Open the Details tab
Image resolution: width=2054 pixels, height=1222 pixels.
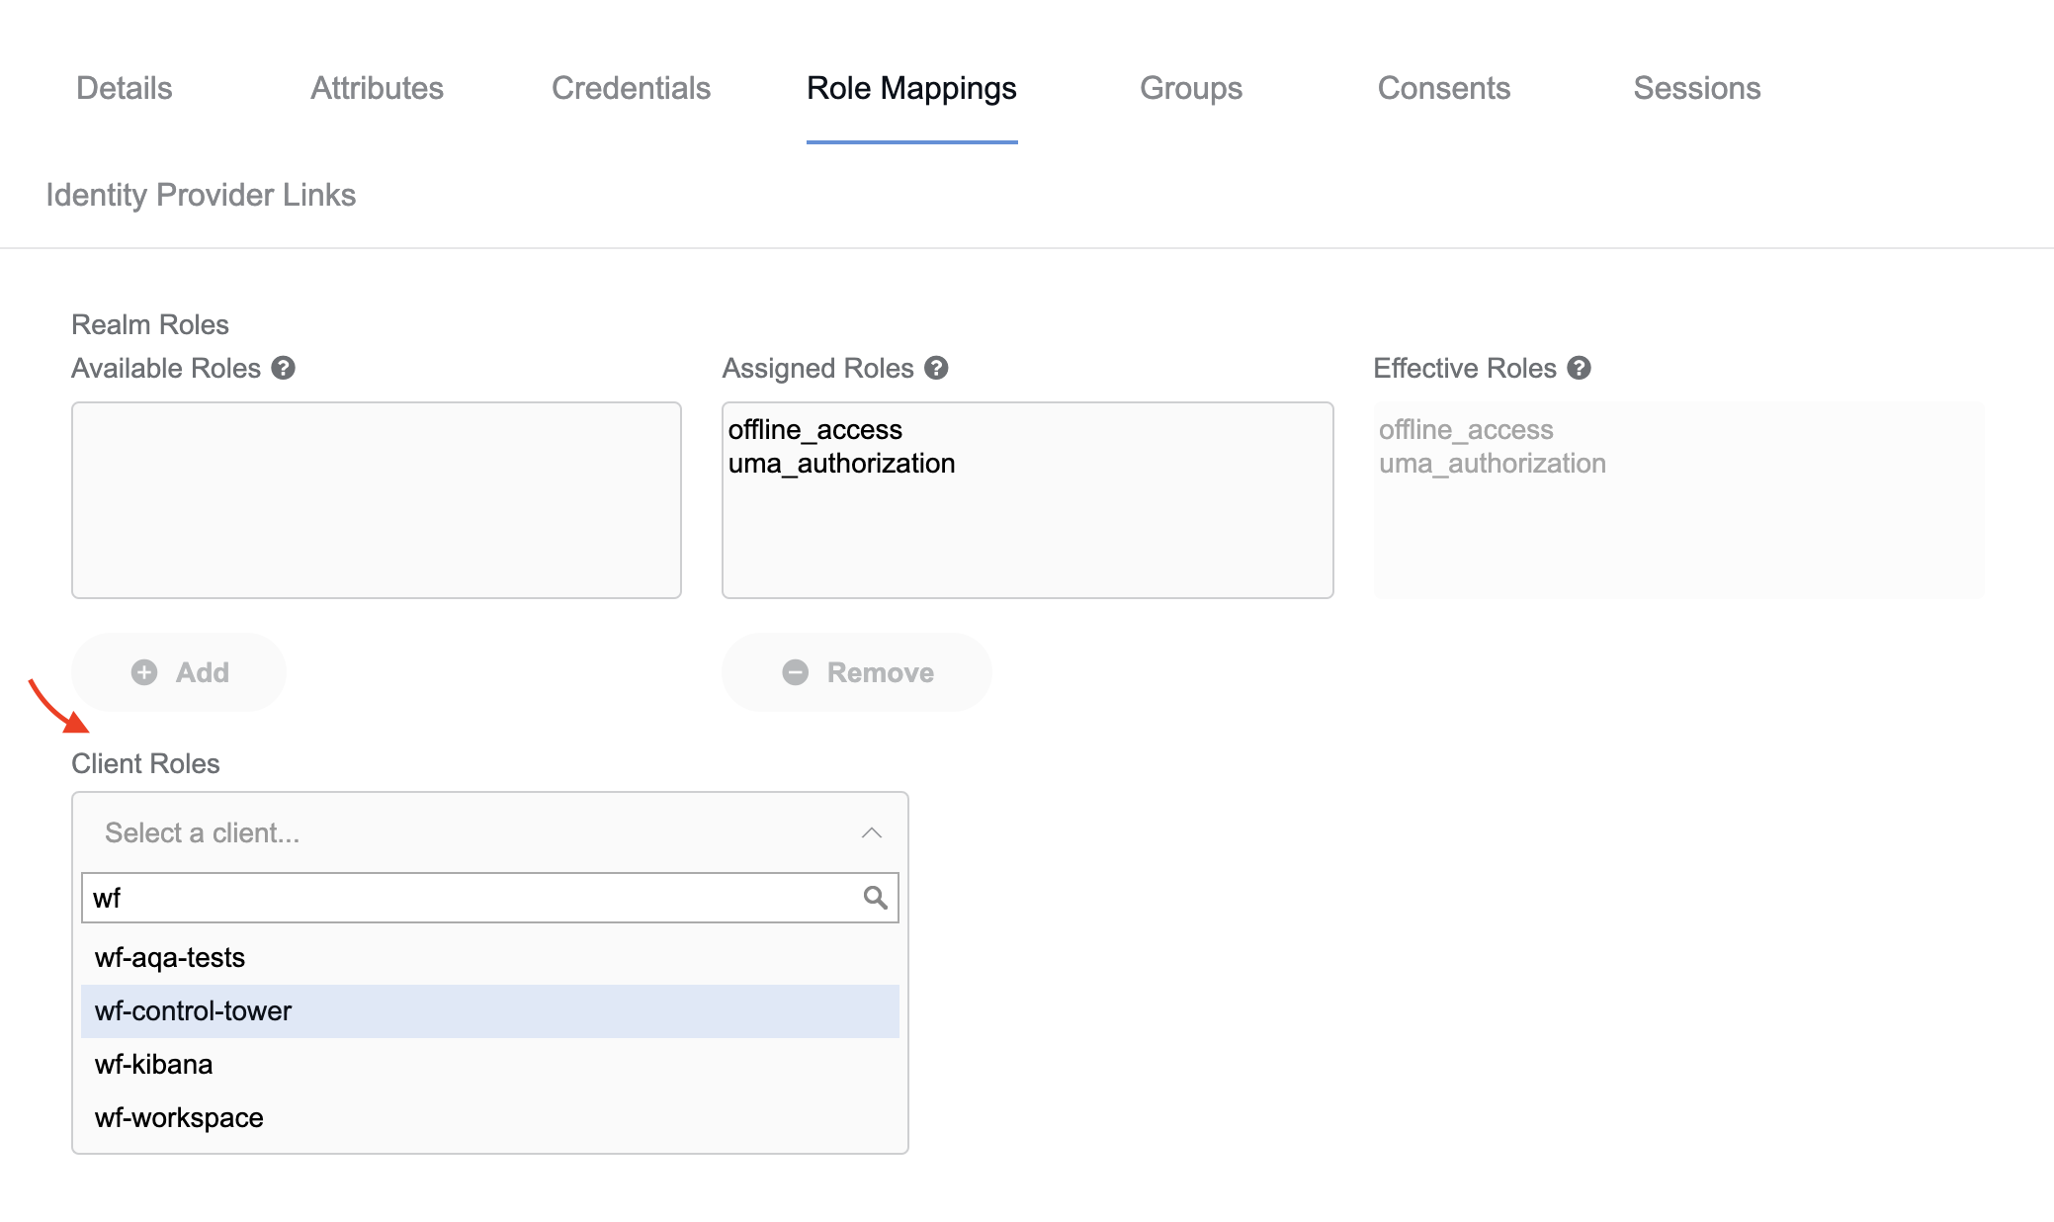(x=125, y=88)
